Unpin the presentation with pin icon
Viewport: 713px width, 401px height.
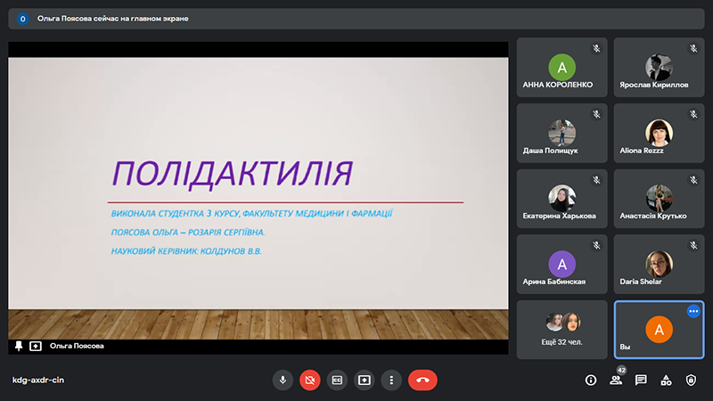pyautogui.click(x=19, y=346)
